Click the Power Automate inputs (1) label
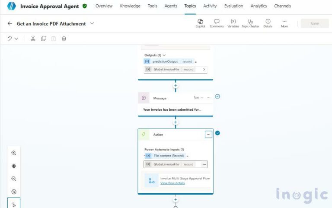 (x=164, y=149)
